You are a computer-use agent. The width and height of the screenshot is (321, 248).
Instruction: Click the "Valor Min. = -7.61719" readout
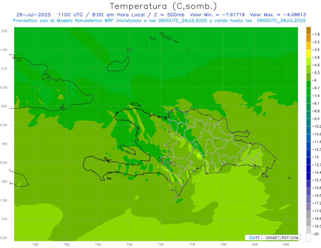pyautogui.click(x=217, y=15)
